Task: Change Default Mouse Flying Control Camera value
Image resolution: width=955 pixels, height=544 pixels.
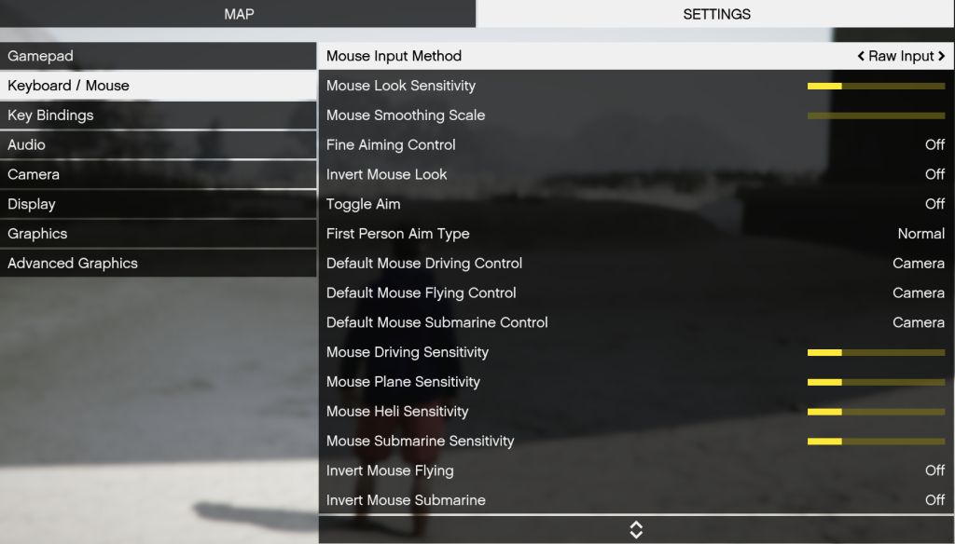Action: click(918, 293)
